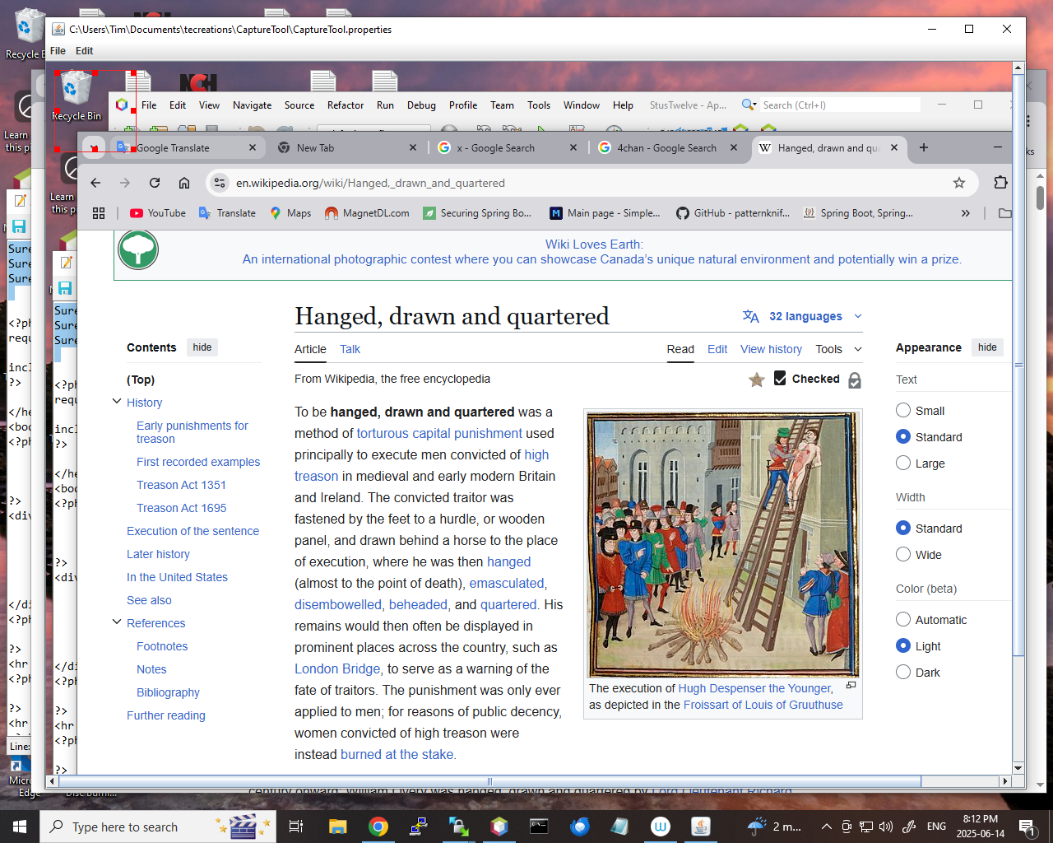Open the Maps bookmark
Image resolution: width=1053 pixels, height=843 pixels.
(x=290, y=213)
